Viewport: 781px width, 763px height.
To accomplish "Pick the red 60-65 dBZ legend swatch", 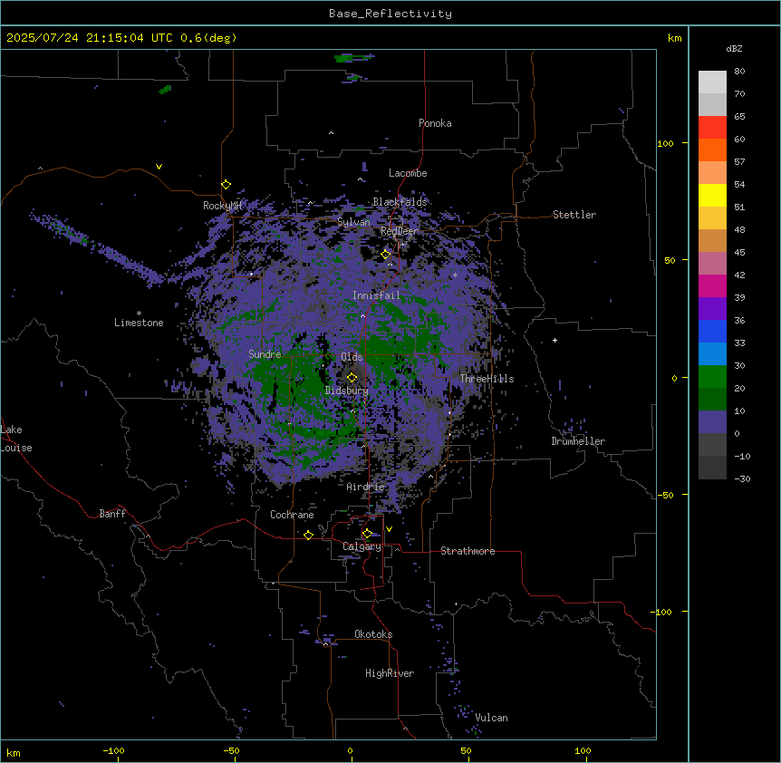I will [x=712, y=128].
